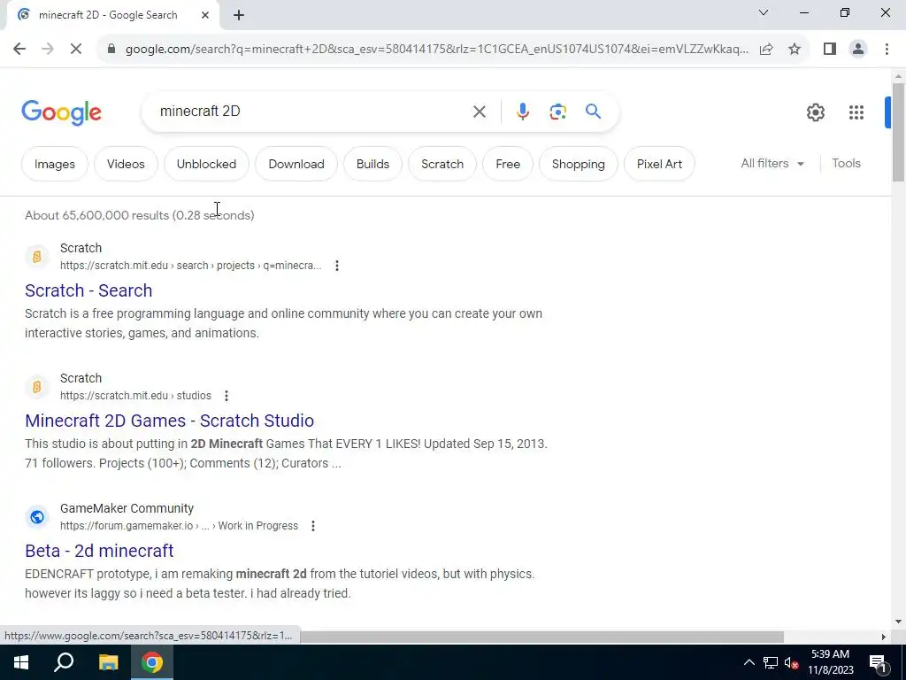Open Windows taskbar search
This screenshot has height=680, width=906.
pos(64,662)
